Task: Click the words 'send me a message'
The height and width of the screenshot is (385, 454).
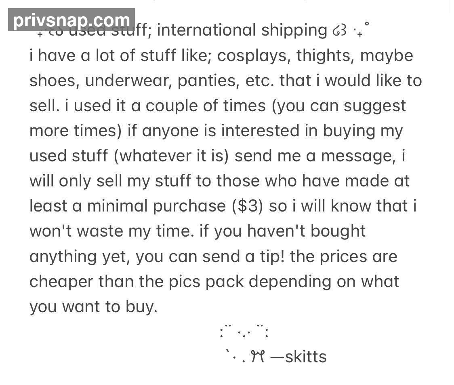Action: [315, 156]
